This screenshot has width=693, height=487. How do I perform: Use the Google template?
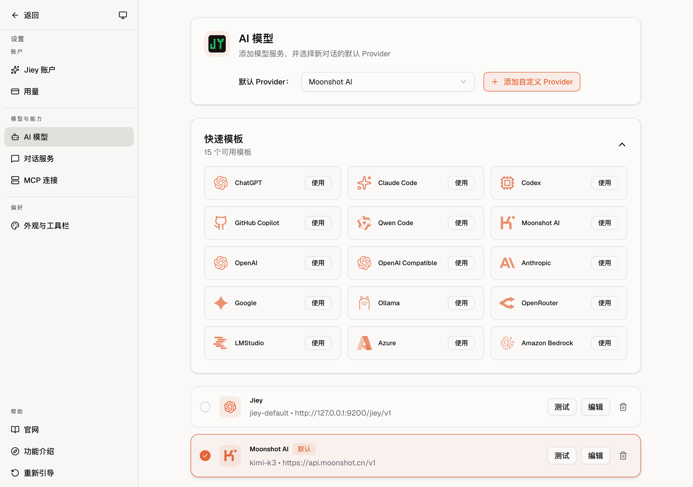(318, 303)
